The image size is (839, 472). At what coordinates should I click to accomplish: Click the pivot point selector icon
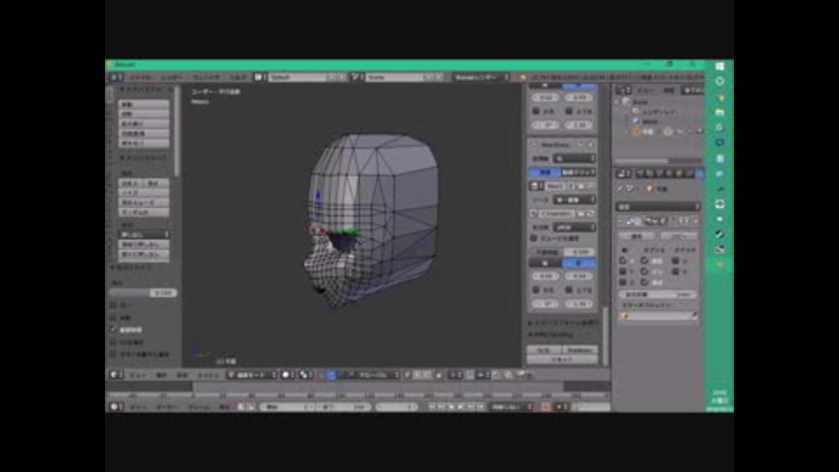pyautogui.click(x=306, y=375)
